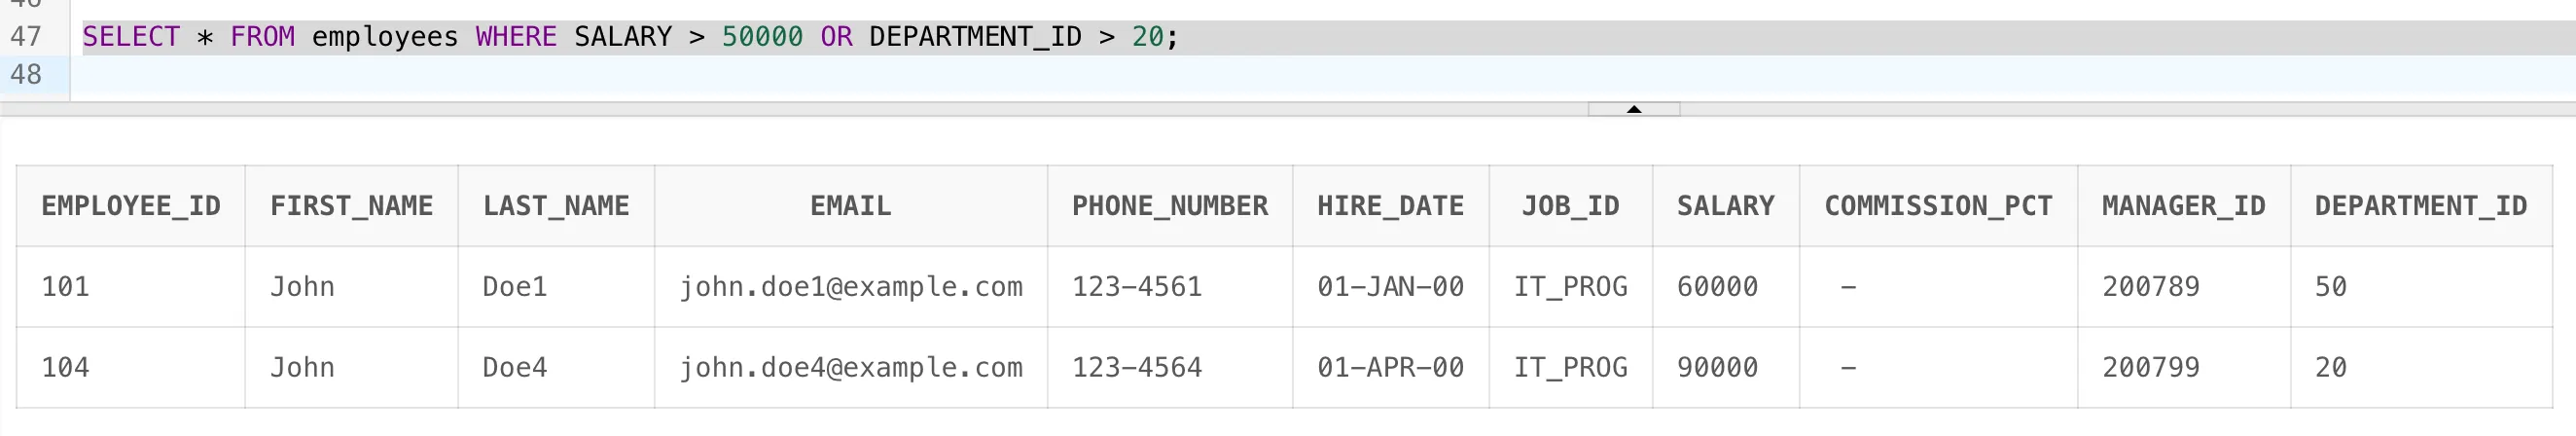Click the WHERE keyword in the query
Image resolution: width=2576 pixels, height=436 pixels.
pyautogui.click(x=516, y=37)
